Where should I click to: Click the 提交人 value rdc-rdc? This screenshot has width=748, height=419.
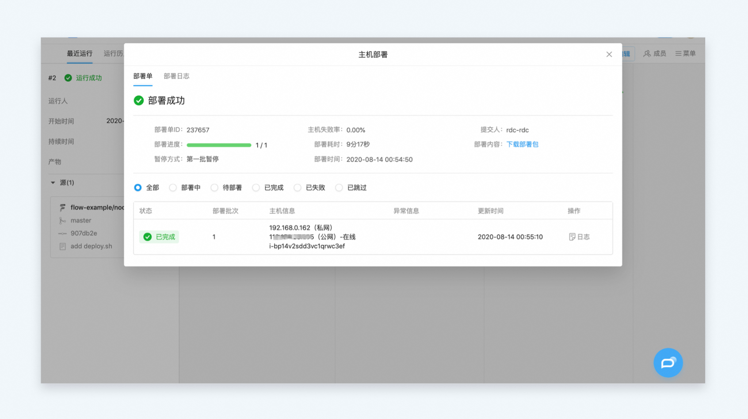point(517,130)
